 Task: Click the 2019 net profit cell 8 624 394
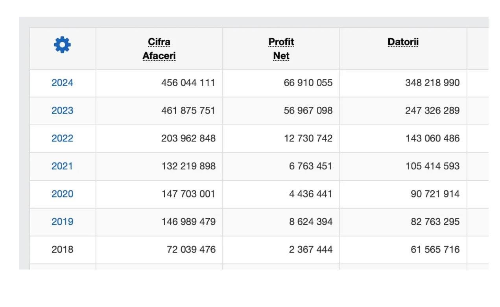(x=310, y=222)
